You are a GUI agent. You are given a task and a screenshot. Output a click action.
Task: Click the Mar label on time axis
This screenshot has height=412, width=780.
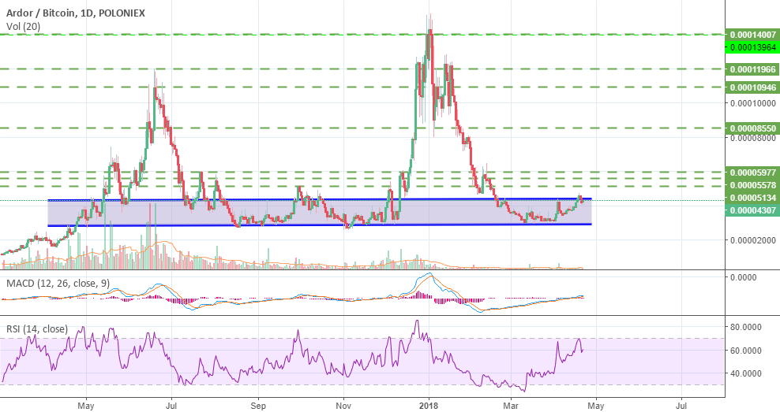pyautogui.click(x=511, y=406)
